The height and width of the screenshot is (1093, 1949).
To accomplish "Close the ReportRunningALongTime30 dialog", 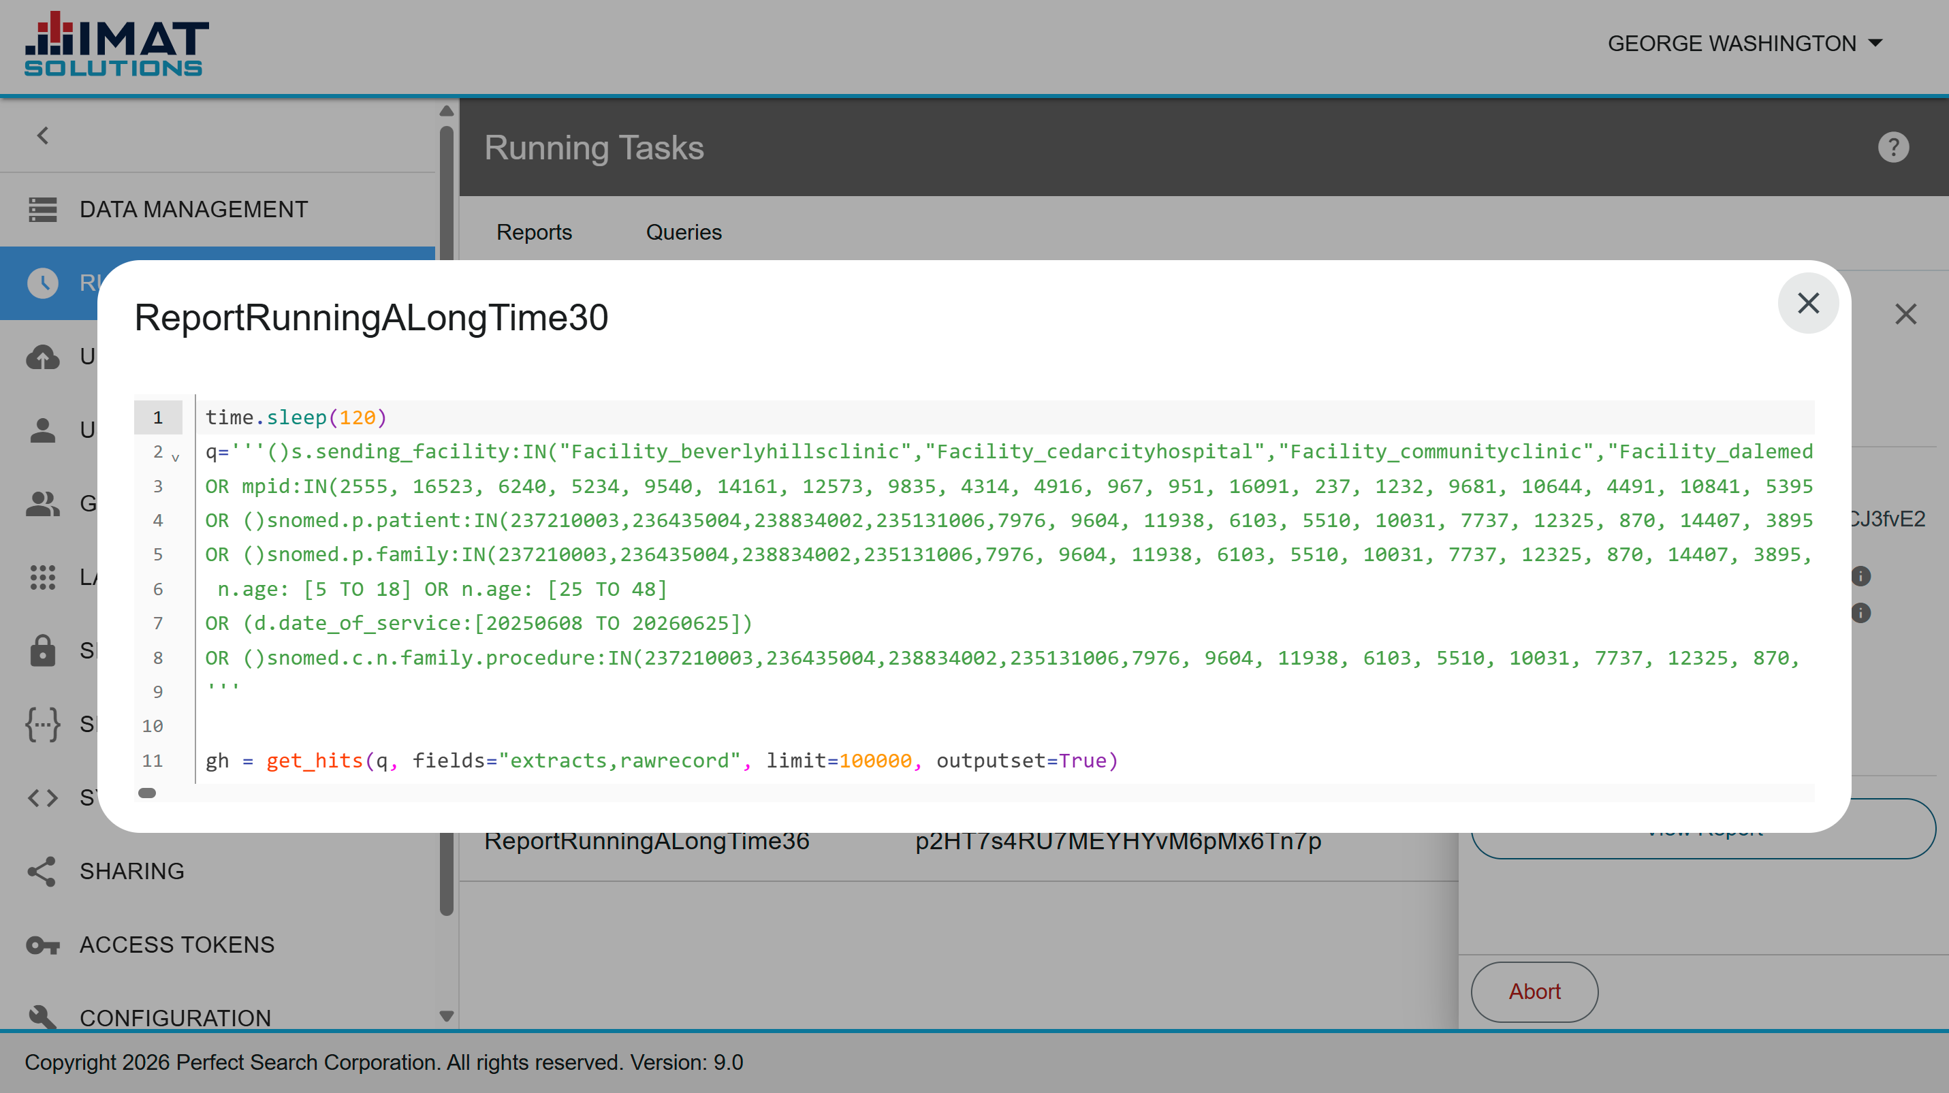I will [1807, 303].
